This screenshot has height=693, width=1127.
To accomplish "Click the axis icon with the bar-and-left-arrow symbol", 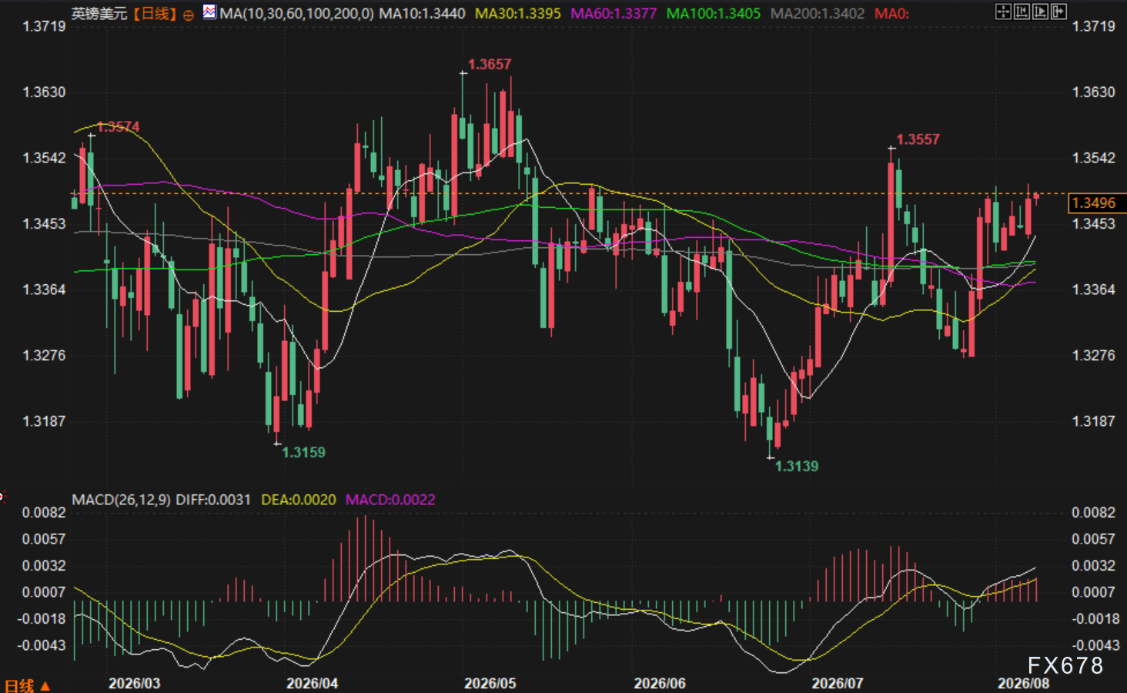I will pyautogui.click(x=1022, y=12).
